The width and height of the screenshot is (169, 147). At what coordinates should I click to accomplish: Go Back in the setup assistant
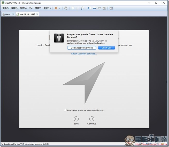76,119
